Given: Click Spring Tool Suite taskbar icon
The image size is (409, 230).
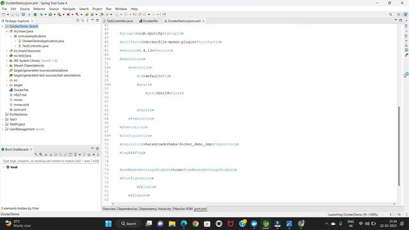Looking at the screenshot, I should point(266,224).
